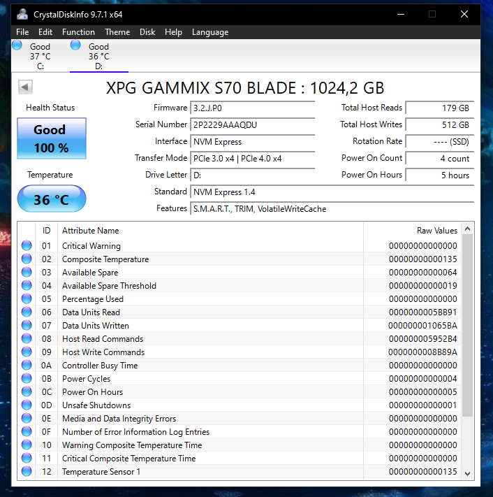Click status orb for Data Units Read row

tap(27, 312)
